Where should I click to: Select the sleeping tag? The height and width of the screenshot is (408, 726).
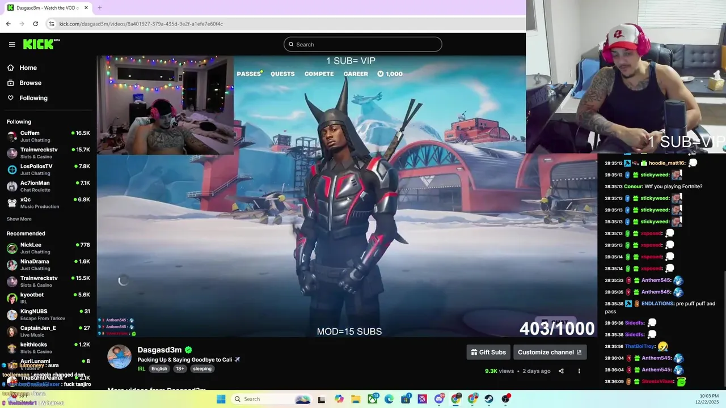tap(202, 368)
